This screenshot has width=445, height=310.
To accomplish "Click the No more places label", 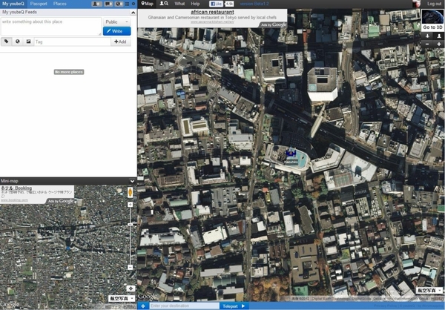I will (x=69, y=72).
